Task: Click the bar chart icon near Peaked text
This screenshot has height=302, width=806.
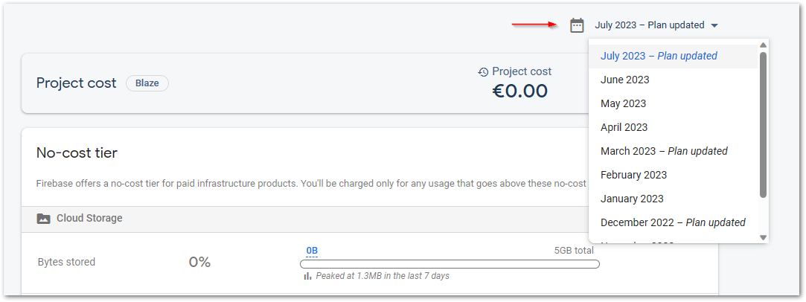Action: click(x=307, y=276)
